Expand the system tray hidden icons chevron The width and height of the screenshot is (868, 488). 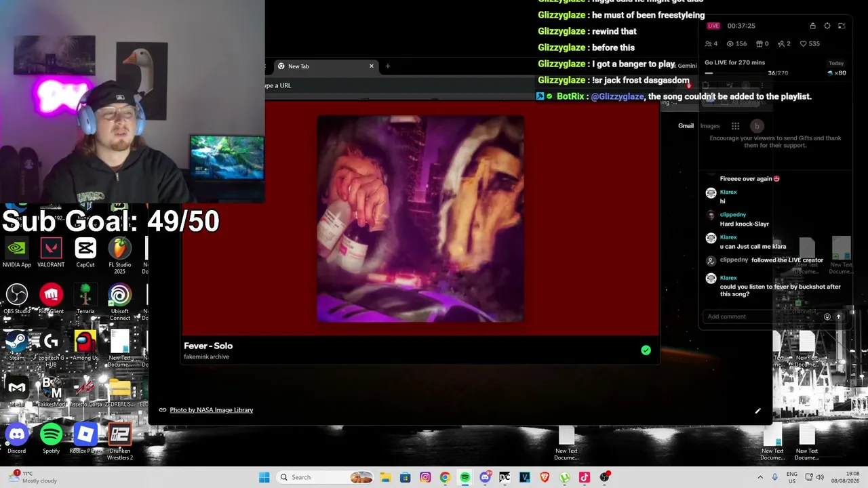(760, 477)
